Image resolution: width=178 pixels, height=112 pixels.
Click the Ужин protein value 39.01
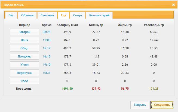coord(96,65)
